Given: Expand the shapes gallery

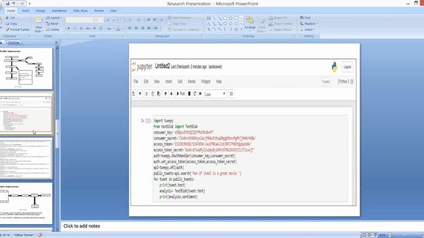Looking at the screenshot, I should click(x=241, y=29).
